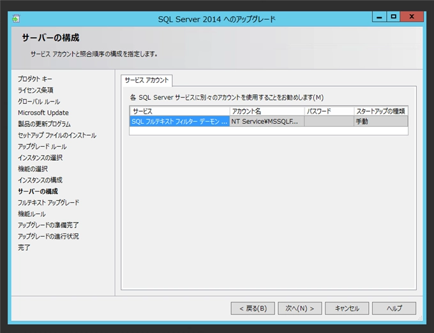This screenshot has width=434, height=333.
Task: Click グローバル ルール step in sidebar
Action: 39,101
